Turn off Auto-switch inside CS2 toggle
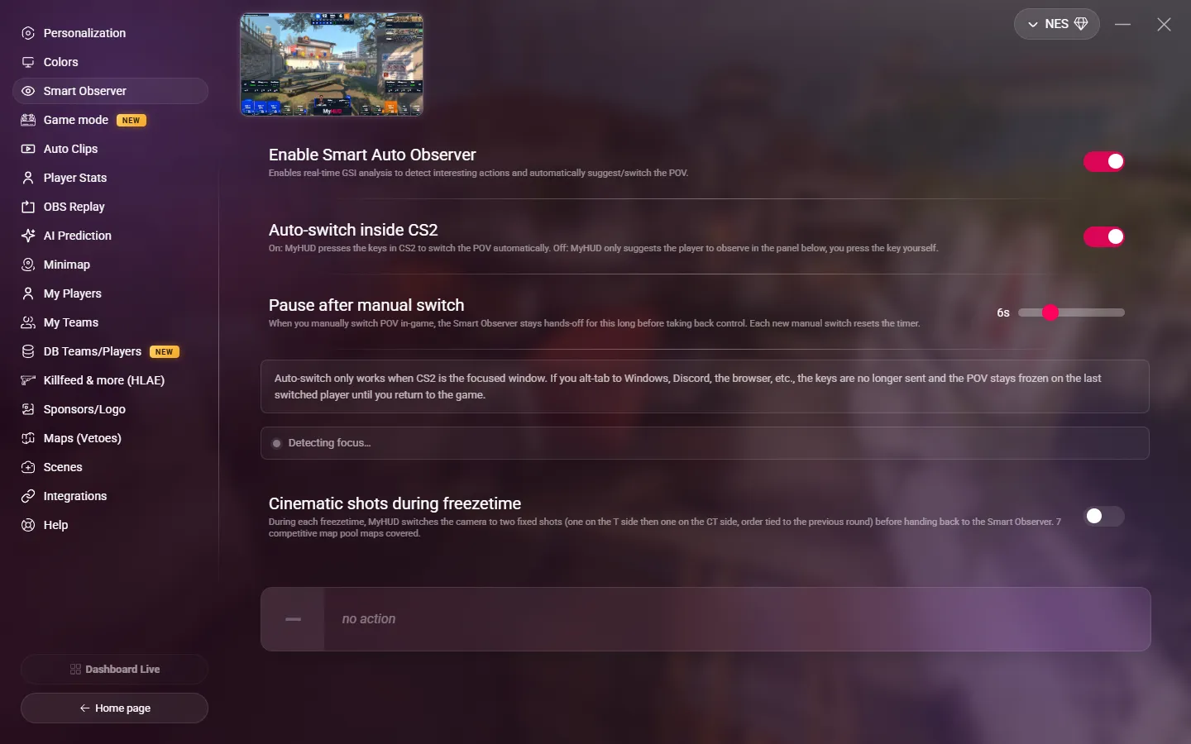1191x744 pixels. (x=1104, y=236)
